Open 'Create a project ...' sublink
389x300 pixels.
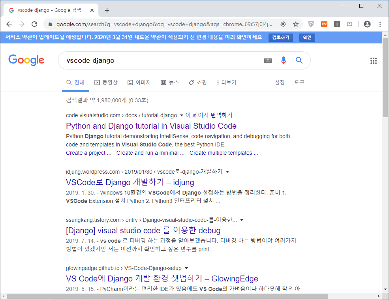pyautogui.click(x=88, y=153)
